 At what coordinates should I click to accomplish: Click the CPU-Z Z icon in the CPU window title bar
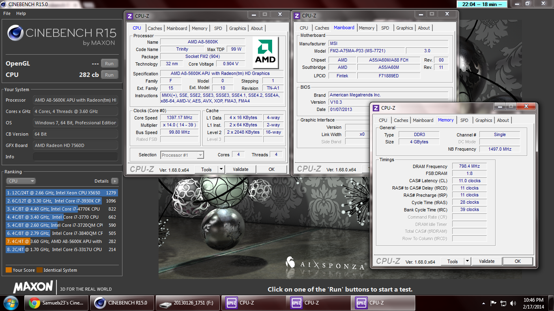click(x=130, y=16)
